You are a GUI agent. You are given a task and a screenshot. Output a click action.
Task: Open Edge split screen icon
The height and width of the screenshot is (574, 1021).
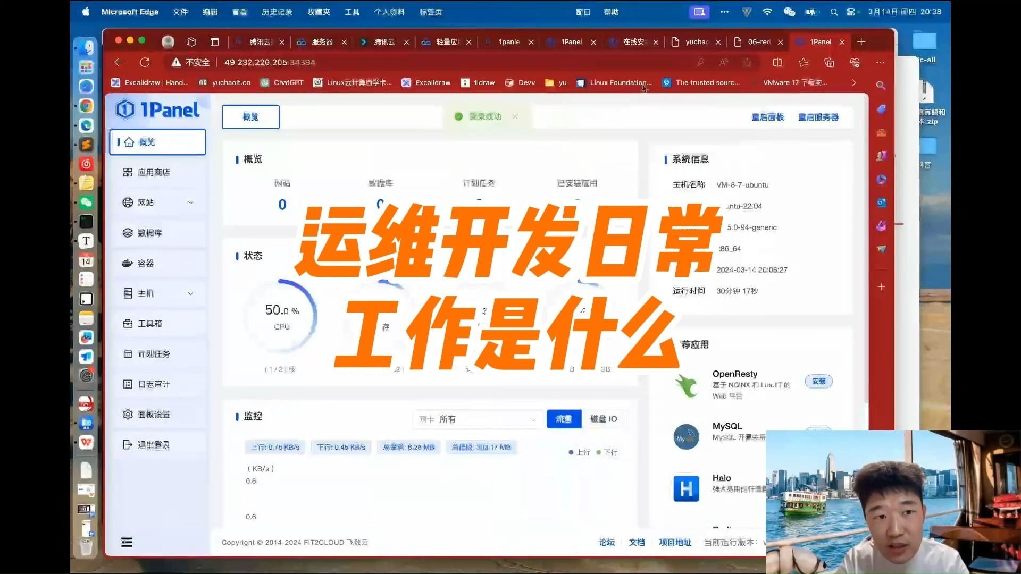tap(777, 62)
